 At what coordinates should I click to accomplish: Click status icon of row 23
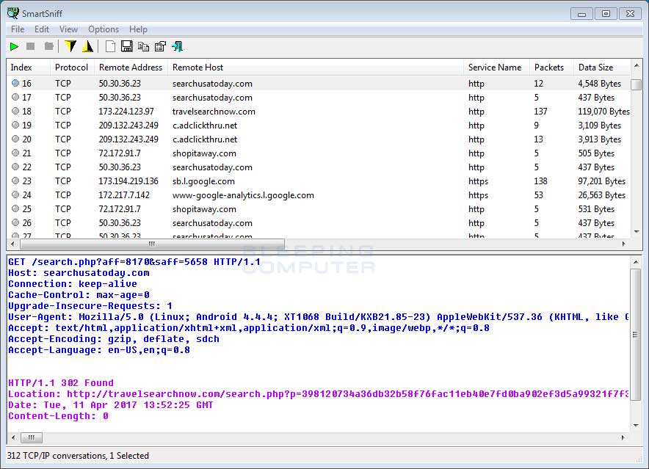point(15,181)
